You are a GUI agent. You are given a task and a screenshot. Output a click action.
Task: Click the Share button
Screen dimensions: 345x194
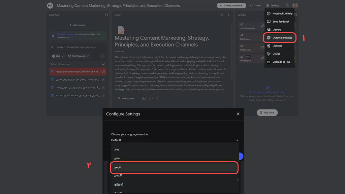click(255, 5)
